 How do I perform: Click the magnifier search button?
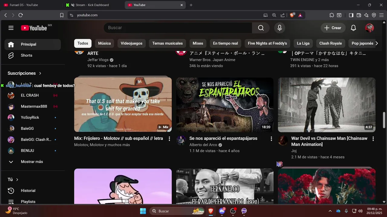click(x=261, y=28)
